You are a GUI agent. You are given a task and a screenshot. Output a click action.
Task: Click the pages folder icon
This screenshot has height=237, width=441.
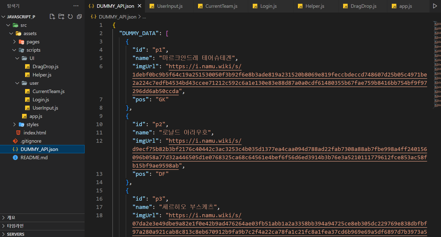(22, 42)
